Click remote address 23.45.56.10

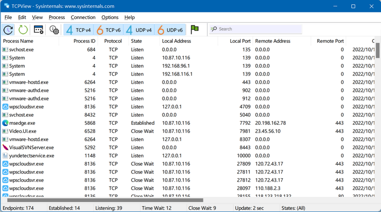point(268,131)
